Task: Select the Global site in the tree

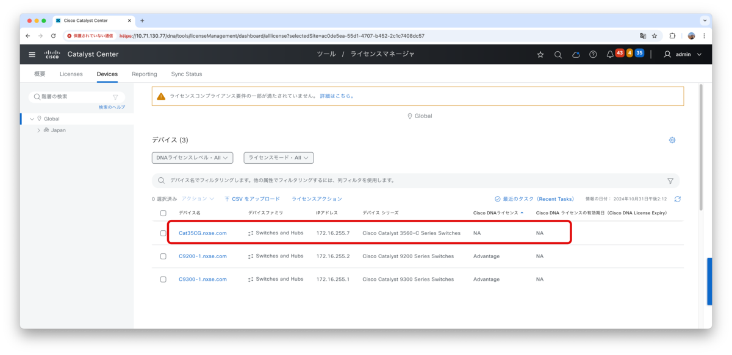Action: pos(52,119)
